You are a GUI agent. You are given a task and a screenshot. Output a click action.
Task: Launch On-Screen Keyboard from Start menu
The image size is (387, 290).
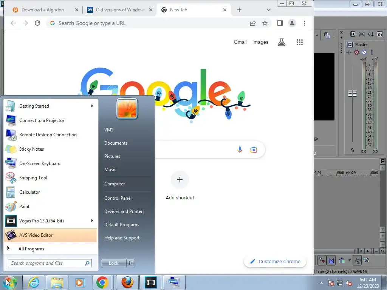[x=51, y=164]
